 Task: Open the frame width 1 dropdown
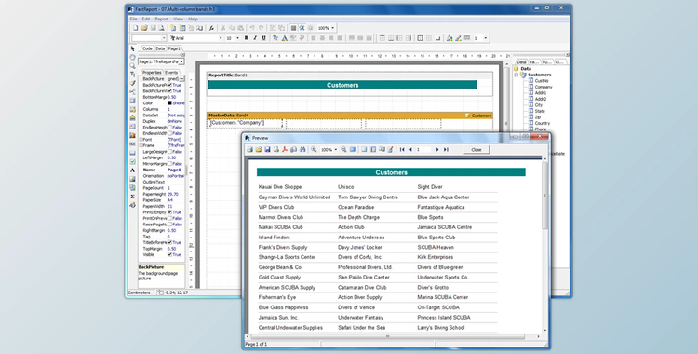click(485, 38)
